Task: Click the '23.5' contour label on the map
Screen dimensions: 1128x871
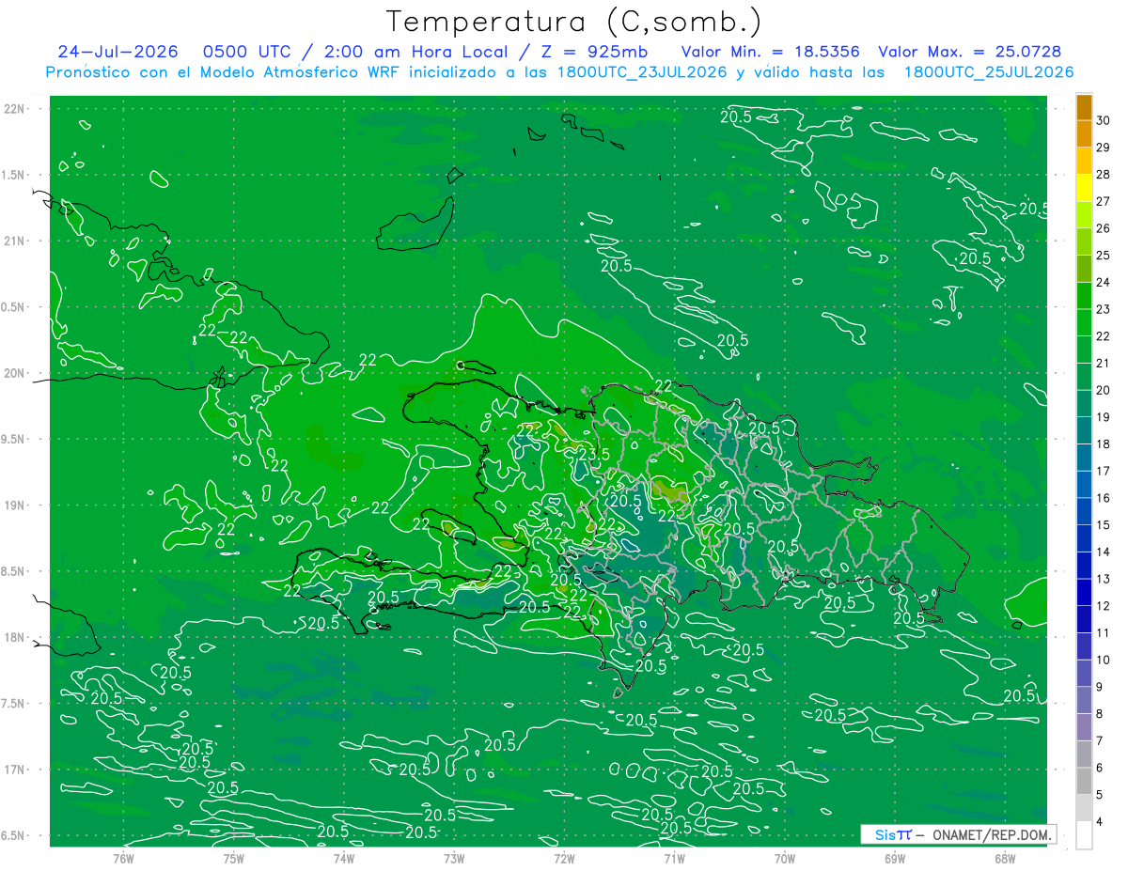Action: (x=592, y=454)
